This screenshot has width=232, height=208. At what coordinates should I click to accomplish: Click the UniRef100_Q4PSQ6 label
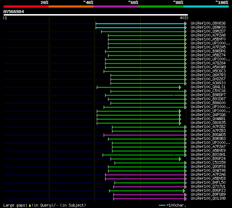208,115
